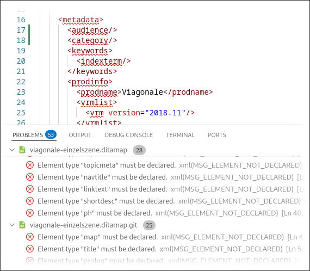Click the prodname tag on line 23
The image size is (310, 271).
click(x=99, y=92)
